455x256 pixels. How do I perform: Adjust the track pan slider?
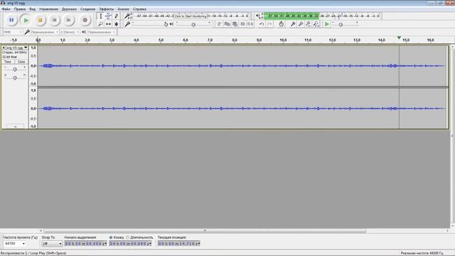pyautogui.click(x=15, y=78)
